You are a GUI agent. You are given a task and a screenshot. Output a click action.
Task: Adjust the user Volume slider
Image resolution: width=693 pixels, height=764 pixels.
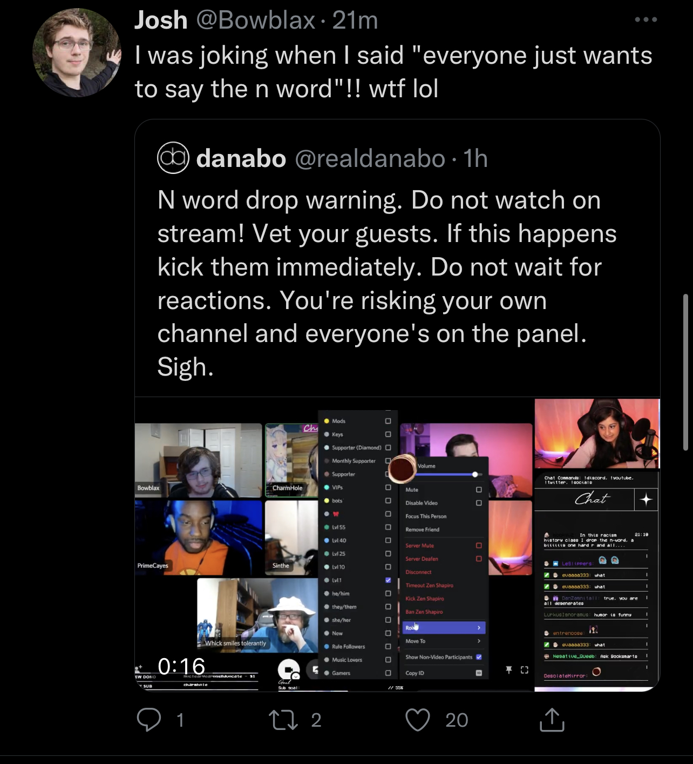(446, 474)
